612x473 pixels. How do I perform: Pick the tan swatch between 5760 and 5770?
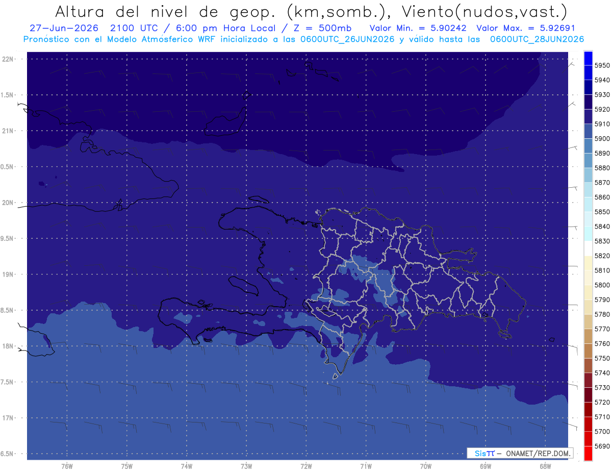pos(588,336)
